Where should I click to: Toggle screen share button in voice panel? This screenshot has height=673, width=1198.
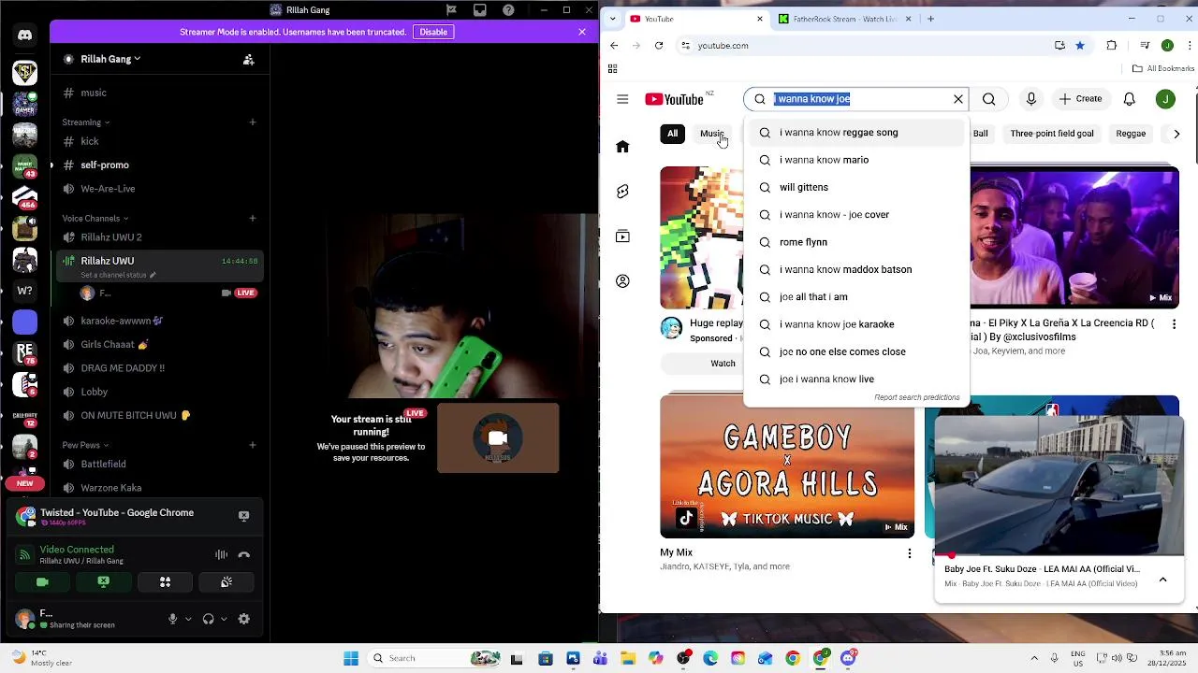[x=103, y=581]
